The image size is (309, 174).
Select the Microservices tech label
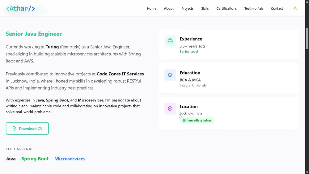coord(70,159)
